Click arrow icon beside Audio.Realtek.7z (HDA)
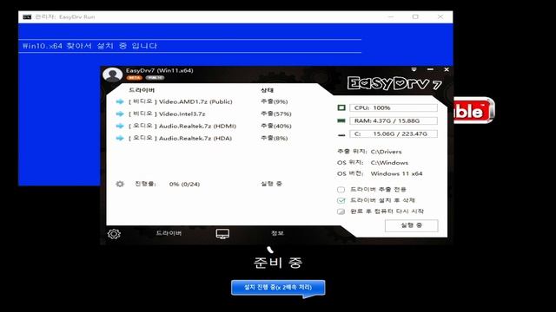 (x=120, y=139)
